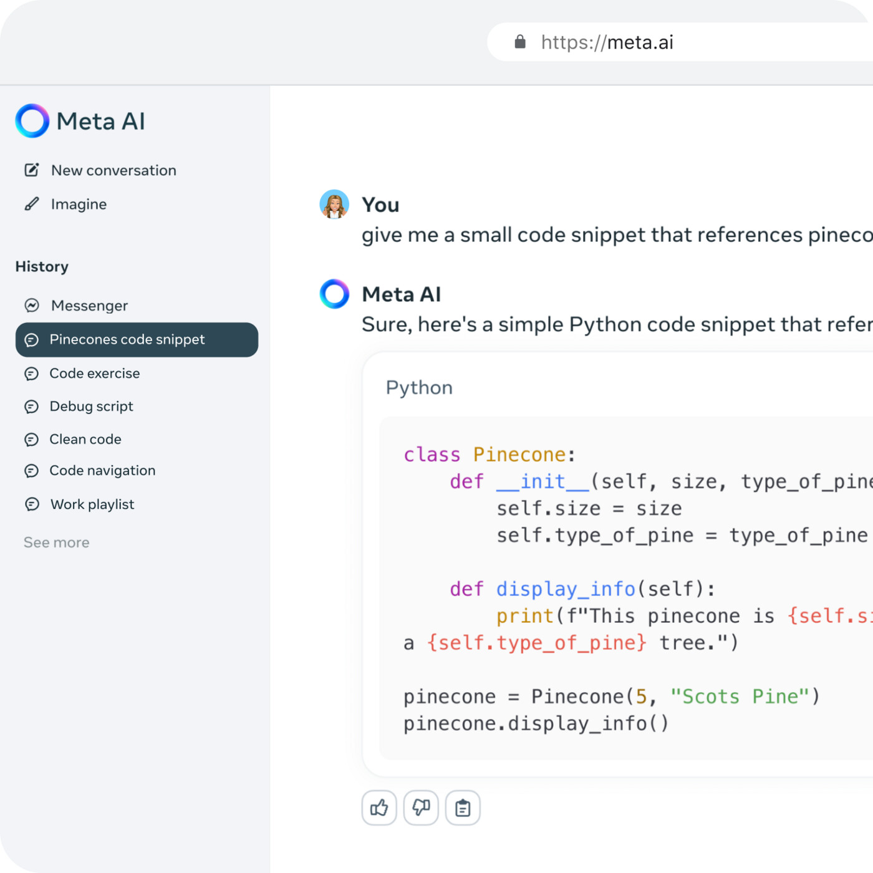Open the Debug script conversation

(91, 407)
